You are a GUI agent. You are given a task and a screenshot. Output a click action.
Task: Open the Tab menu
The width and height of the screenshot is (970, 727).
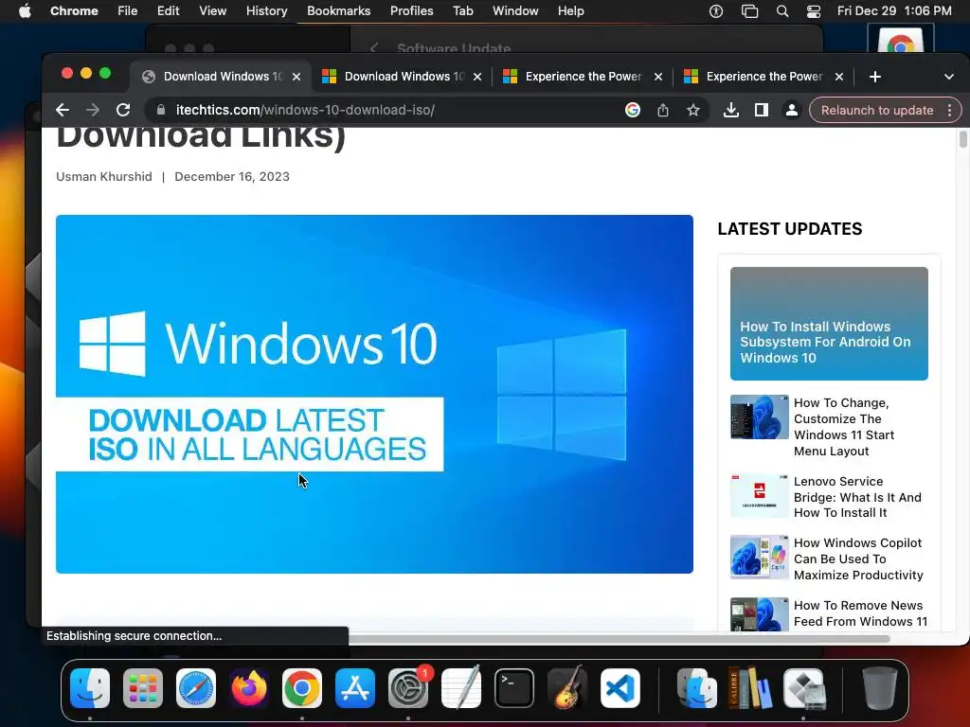click(x=462, y=11)
